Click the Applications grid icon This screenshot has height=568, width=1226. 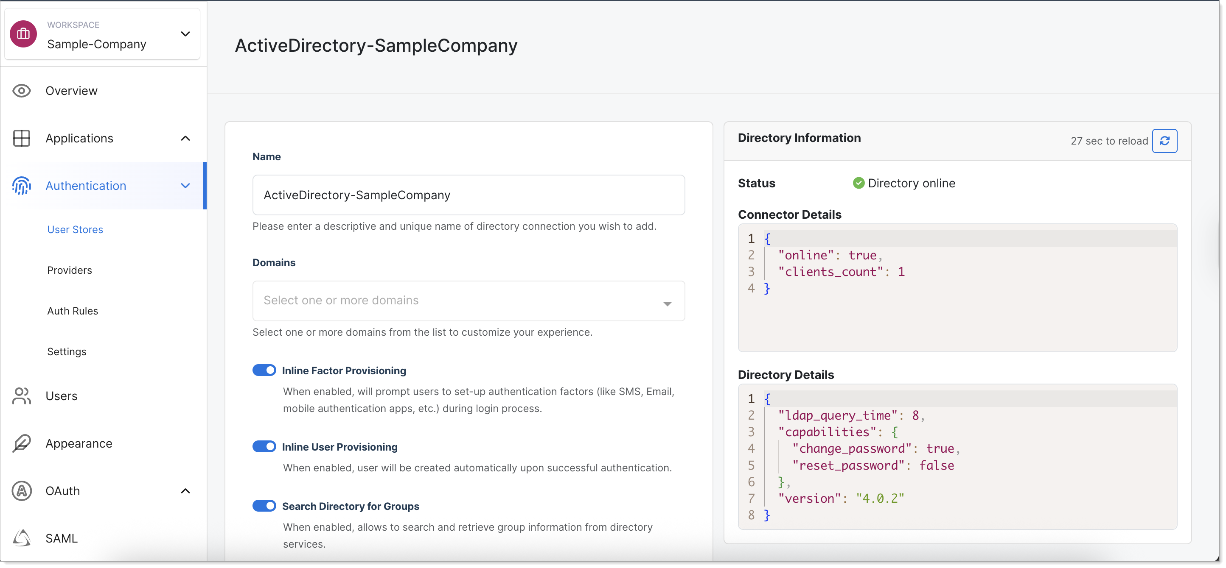point(21,138)
